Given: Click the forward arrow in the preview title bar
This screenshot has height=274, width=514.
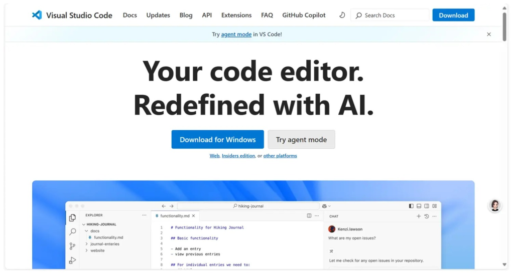Looking at the screenshot, I should pos(172,206).
